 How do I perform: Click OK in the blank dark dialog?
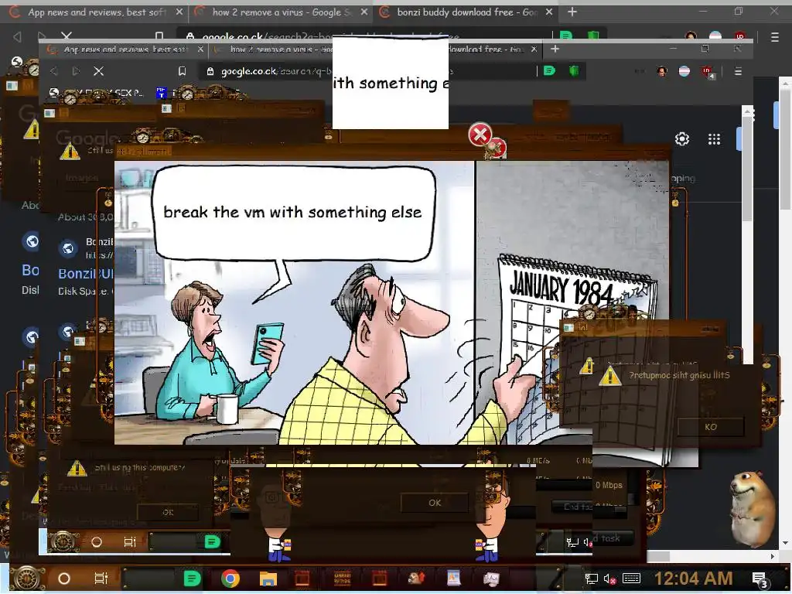(435, 503)
